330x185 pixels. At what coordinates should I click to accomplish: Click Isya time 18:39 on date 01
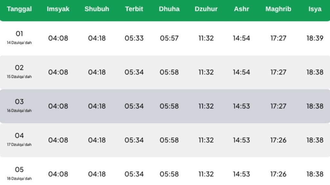pyautogui.click(x=315, y=38)
